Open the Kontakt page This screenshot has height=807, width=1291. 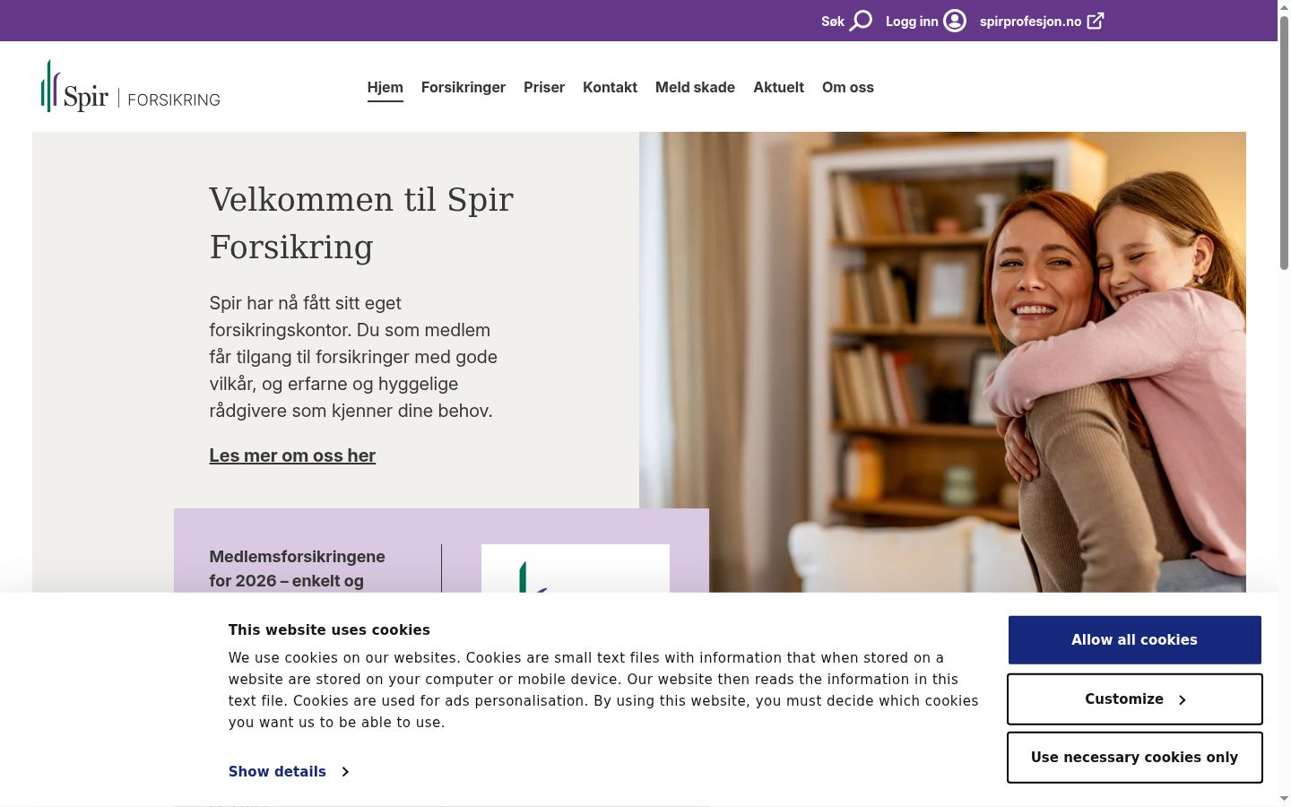pos(610,87)
